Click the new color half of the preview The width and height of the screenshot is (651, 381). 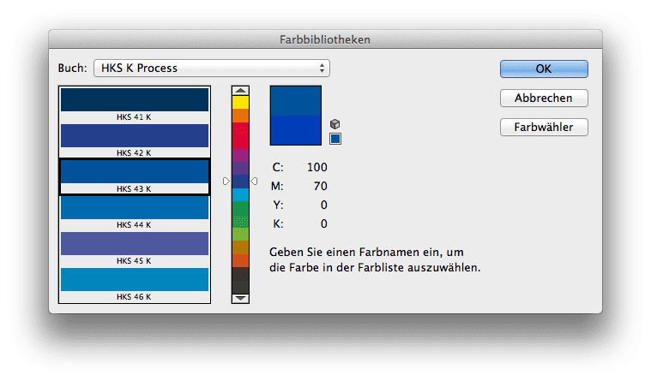click(x=296, y=101)
